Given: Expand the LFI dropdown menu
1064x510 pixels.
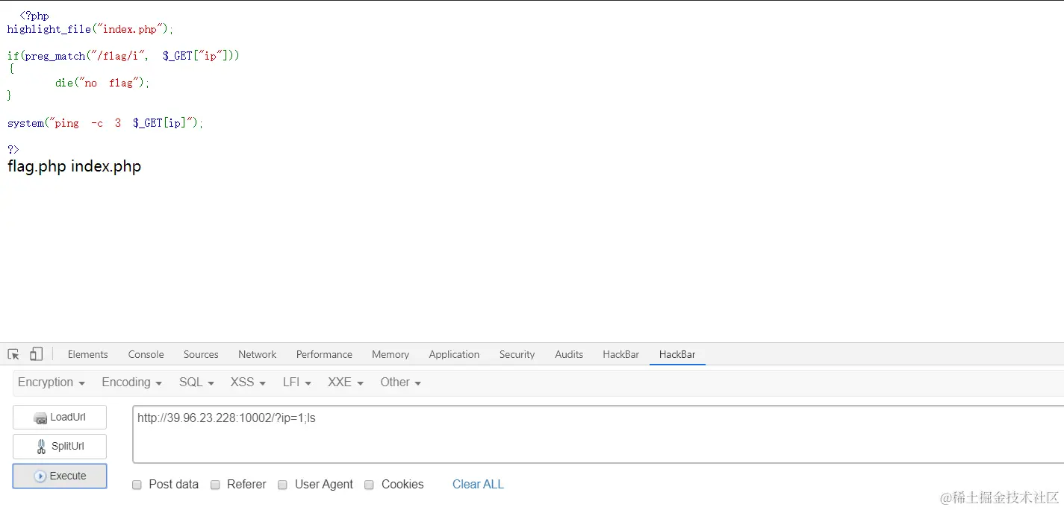Looking at the screenshot, I should [297, 382].
